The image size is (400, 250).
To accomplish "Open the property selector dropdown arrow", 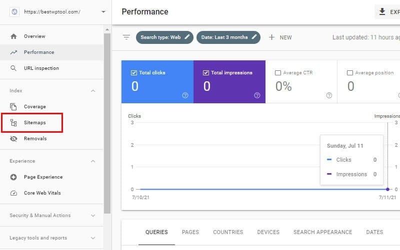I will 103,11.
